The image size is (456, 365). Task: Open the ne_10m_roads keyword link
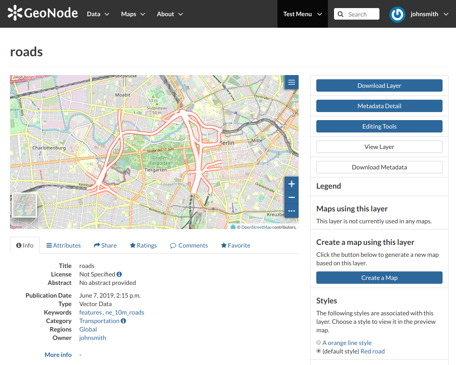point(125,312)
